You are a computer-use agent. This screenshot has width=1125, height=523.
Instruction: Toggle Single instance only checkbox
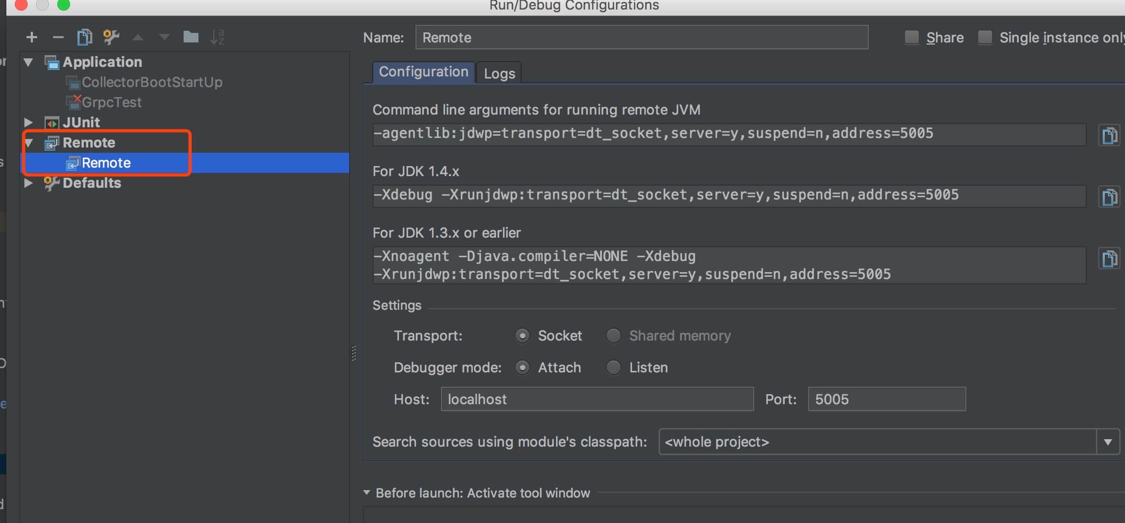pos(985,37)
